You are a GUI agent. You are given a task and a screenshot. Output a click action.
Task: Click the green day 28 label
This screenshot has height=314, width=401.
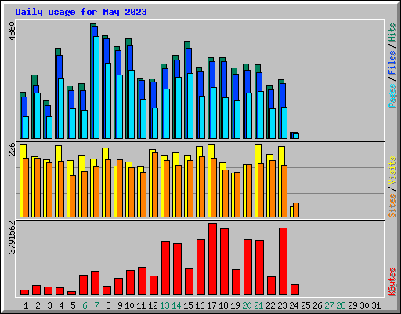click(x=341, y=305)
